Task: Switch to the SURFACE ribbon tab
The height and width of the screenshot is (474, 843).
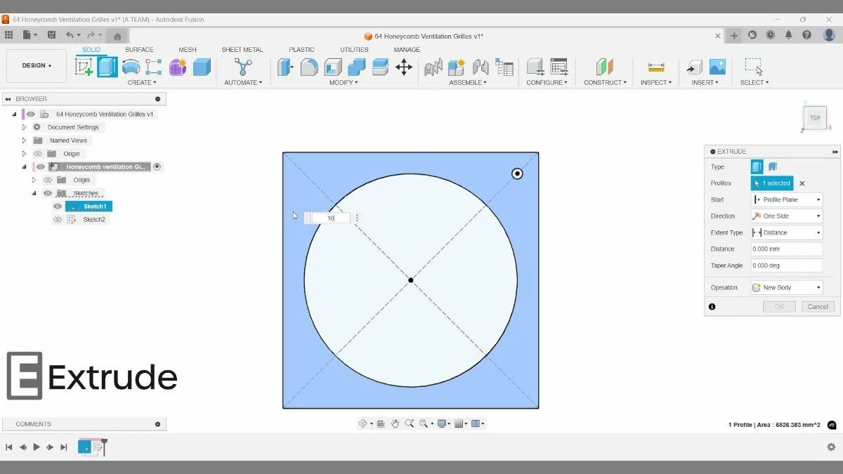Action: pos(139,49)
